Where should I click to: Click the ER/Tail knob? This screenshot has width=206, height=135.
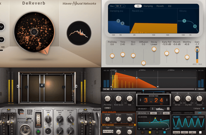coord(177,98)
